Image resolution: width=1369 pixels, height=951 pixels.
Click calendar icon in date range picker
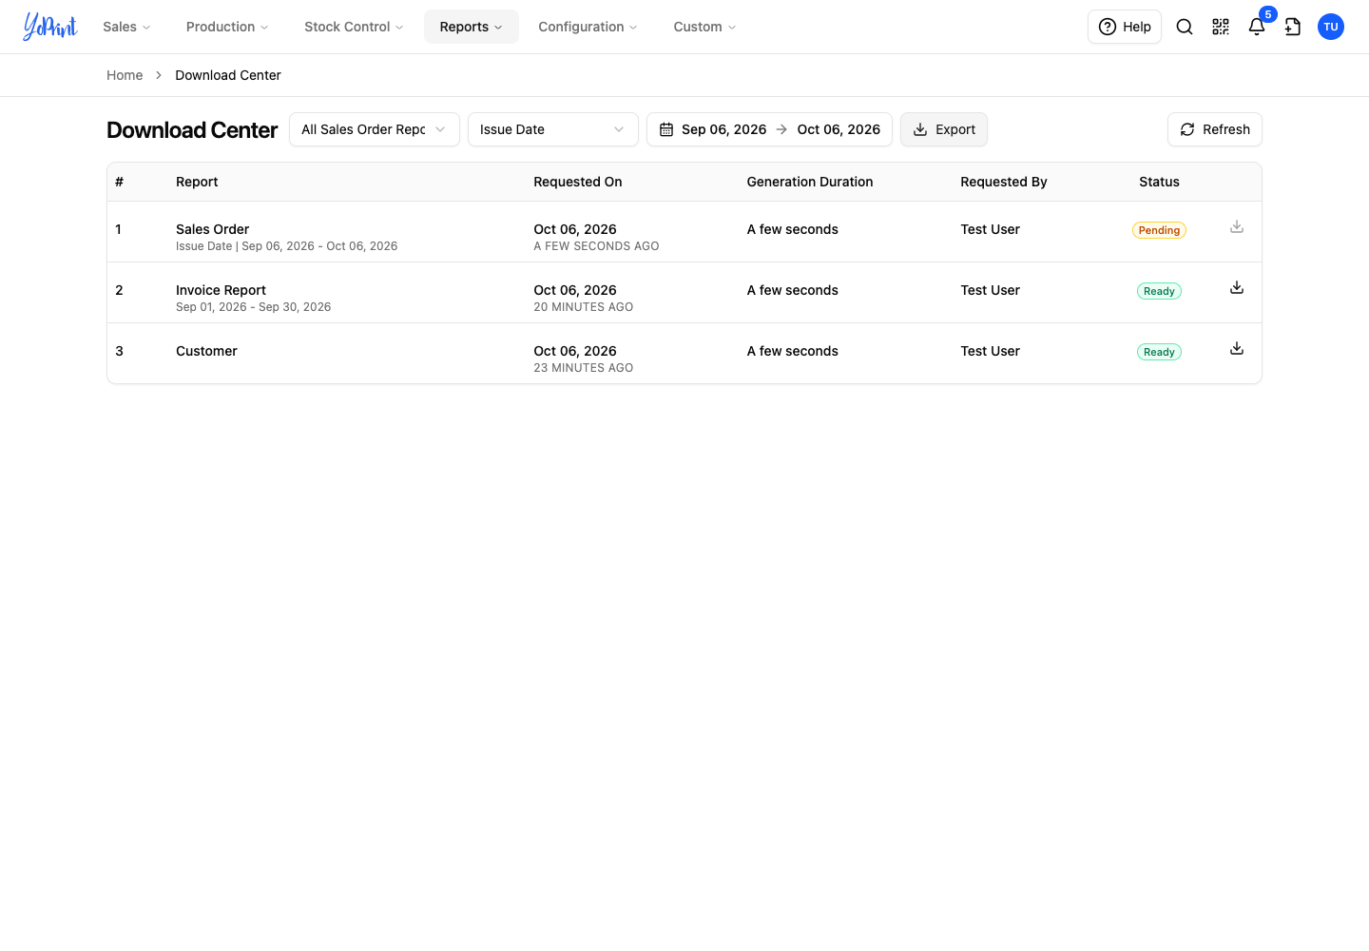tap(666, 129)
